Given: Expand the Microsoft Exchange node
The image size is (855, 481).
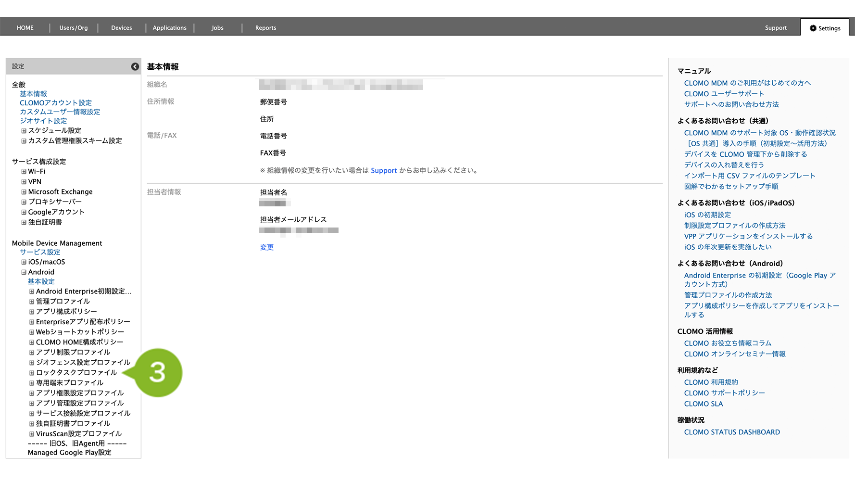Looking at the screenshot, I should [x=24, y=192].
